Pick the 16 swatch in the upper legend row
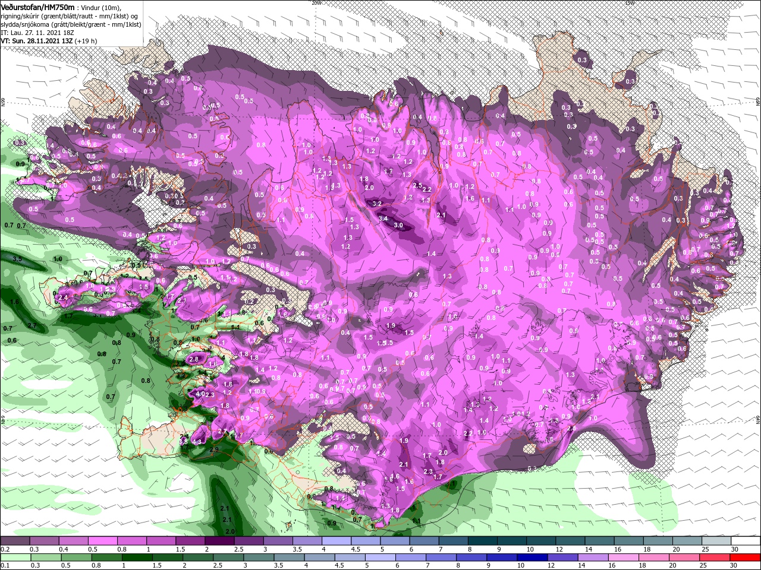 tap(628, 541)
